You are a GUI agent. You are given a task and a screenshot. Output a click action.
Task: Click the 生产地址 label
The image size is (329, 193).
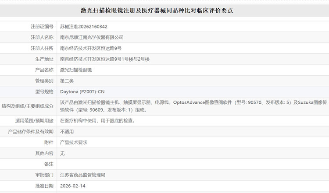click(x=44, y=59)
